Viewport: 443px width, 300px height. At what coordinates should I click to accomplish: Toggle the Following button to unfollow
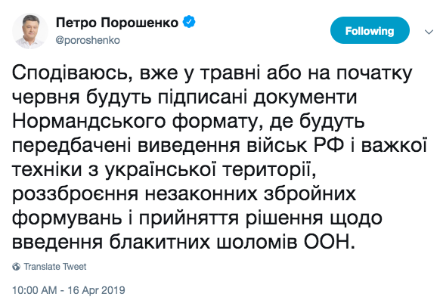pyautogui.click(x=370, y=30)
